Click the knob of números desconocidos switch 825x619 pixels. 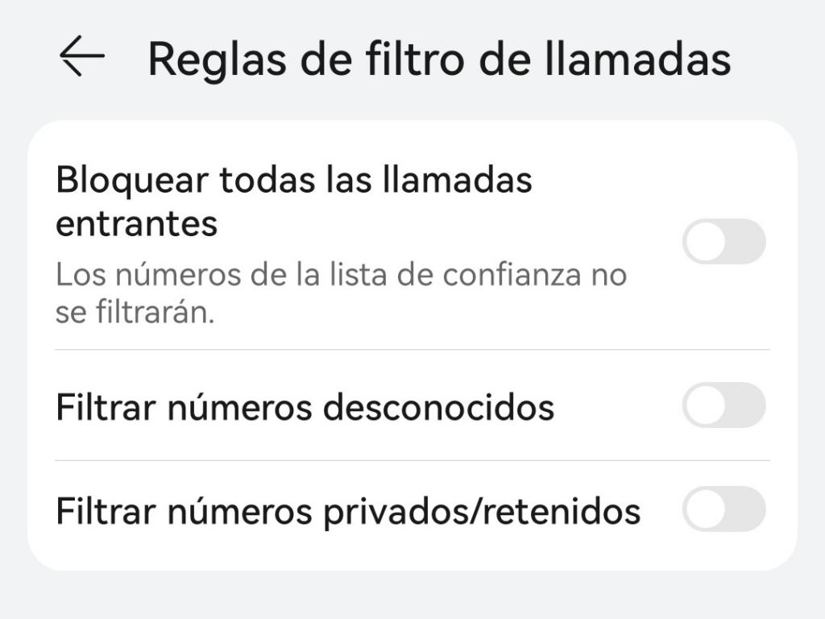[707, 405]
